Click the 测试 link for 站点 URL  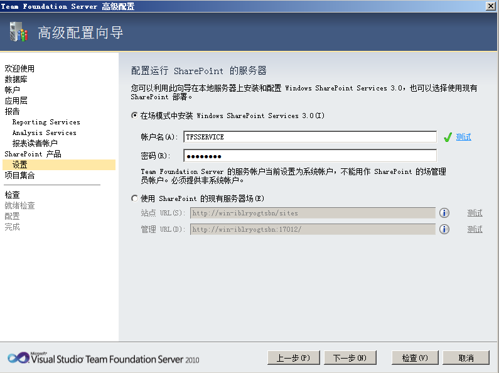pos(475,213)
